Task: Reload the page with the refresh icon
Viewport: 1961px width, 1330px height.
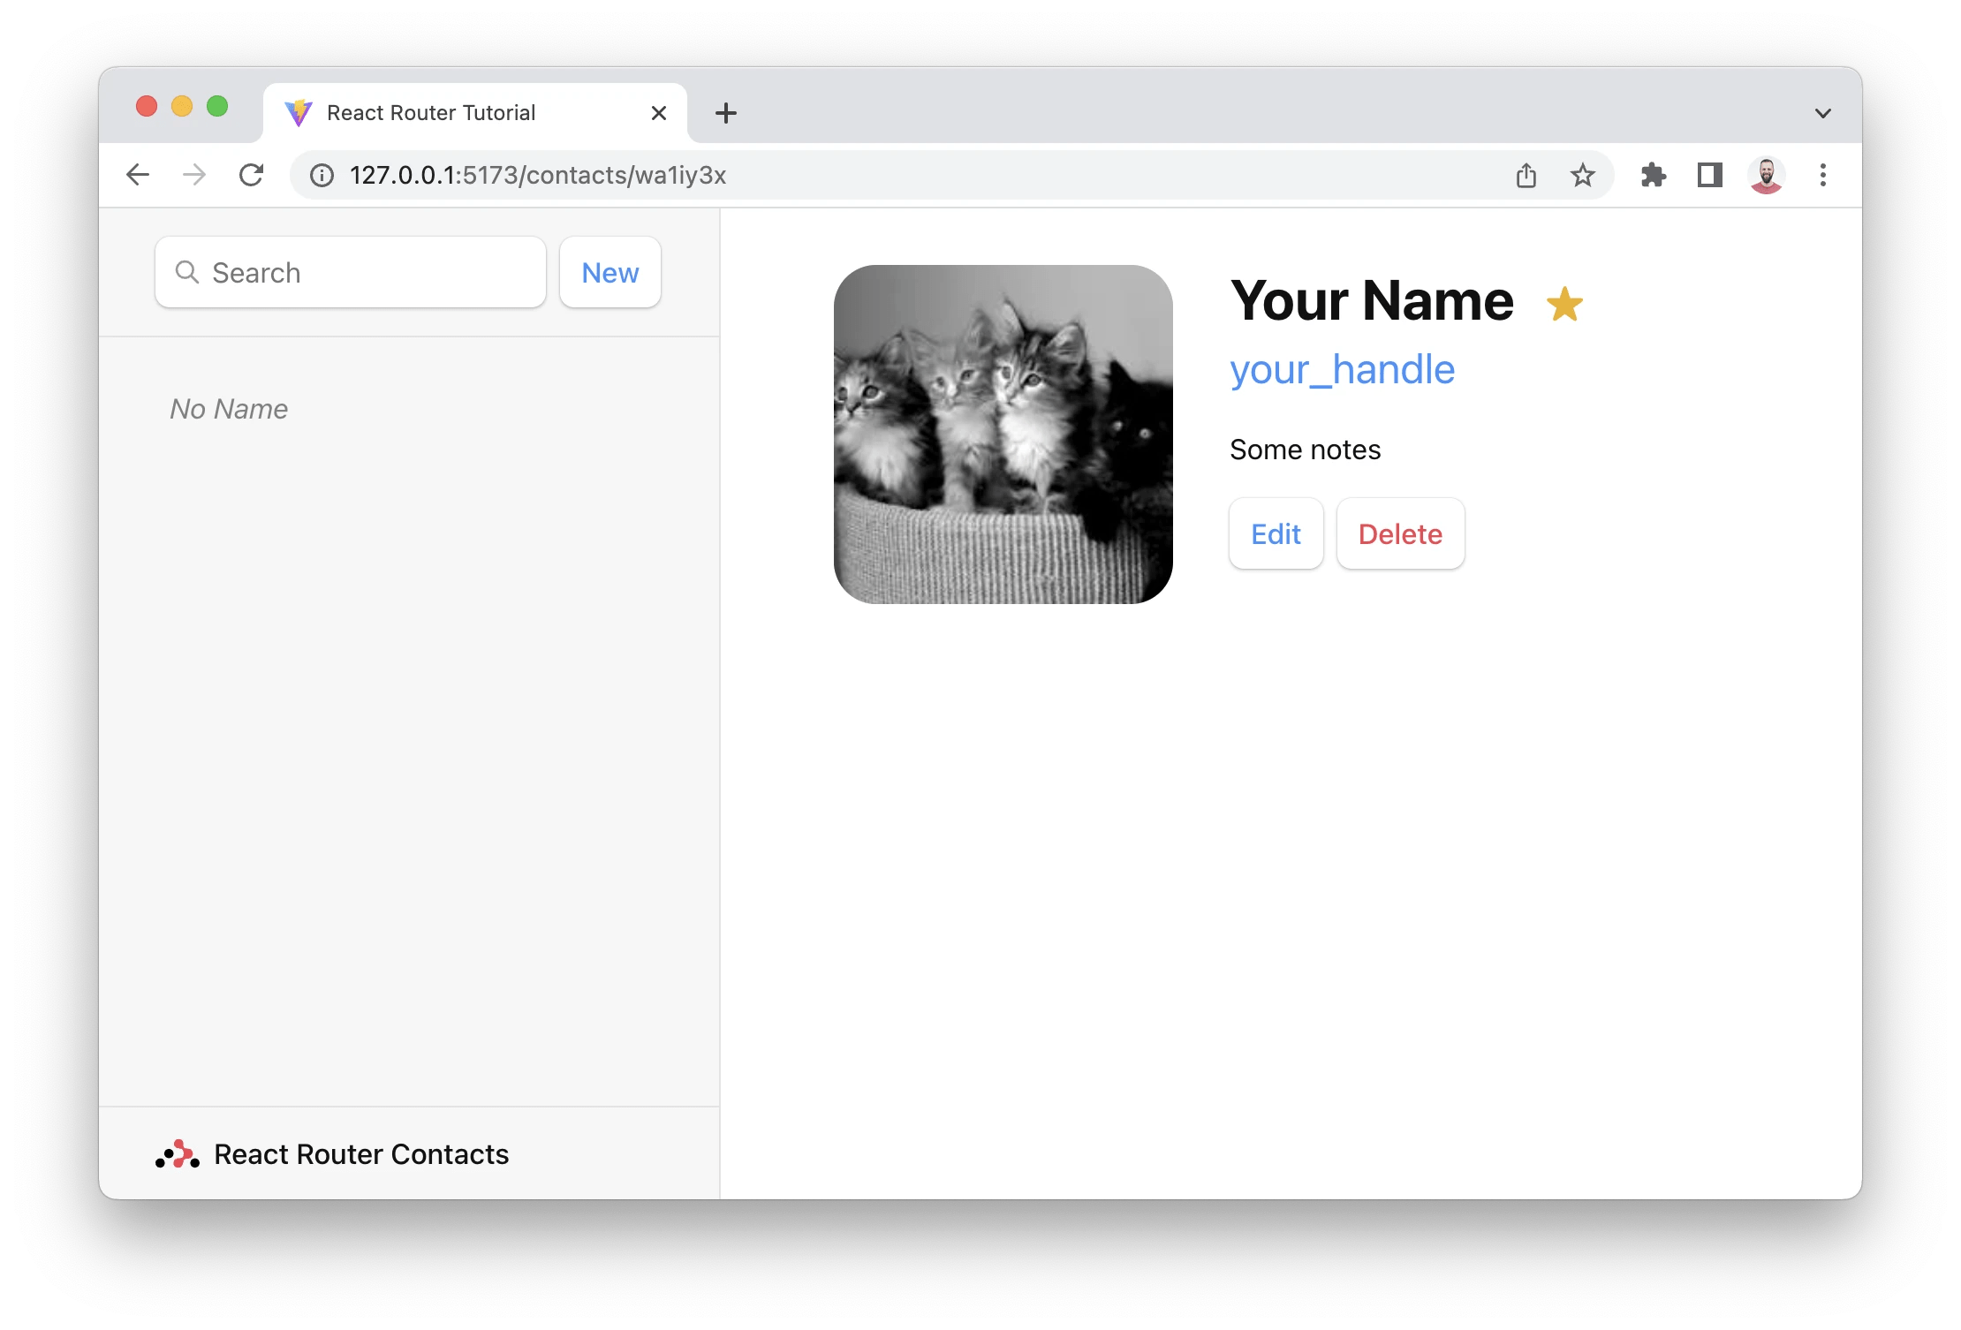Action: point(253,174)
